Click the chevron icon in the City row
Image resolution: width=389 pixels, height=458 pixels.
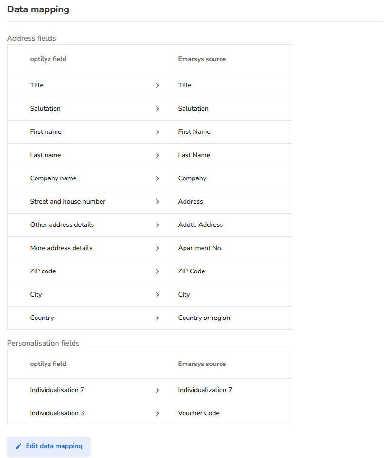click(157, 295)
